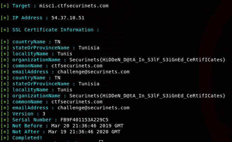The width and height of the screenshot is (232, 142).
Task: Click the Not Before date Mar 20 2019
Action: point(87,126)
